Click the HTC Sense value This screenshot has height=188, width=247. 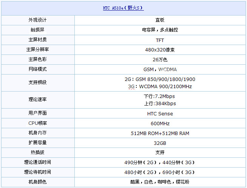[x=160, y=114]
